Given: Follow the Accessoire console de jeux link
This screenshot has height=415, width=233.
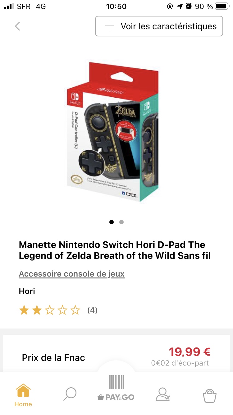Looking at the screenshot, I should [x=72, y=274].
